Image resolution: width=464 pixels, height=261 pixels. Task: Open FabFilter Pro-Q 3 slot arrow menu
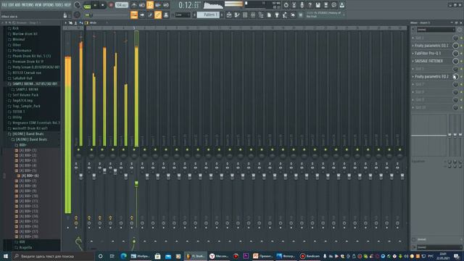coord(413,53)
